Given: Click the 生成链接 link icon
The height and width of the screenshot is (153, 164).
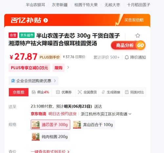Looking at the screenshot, I should (x=103, y=92).
